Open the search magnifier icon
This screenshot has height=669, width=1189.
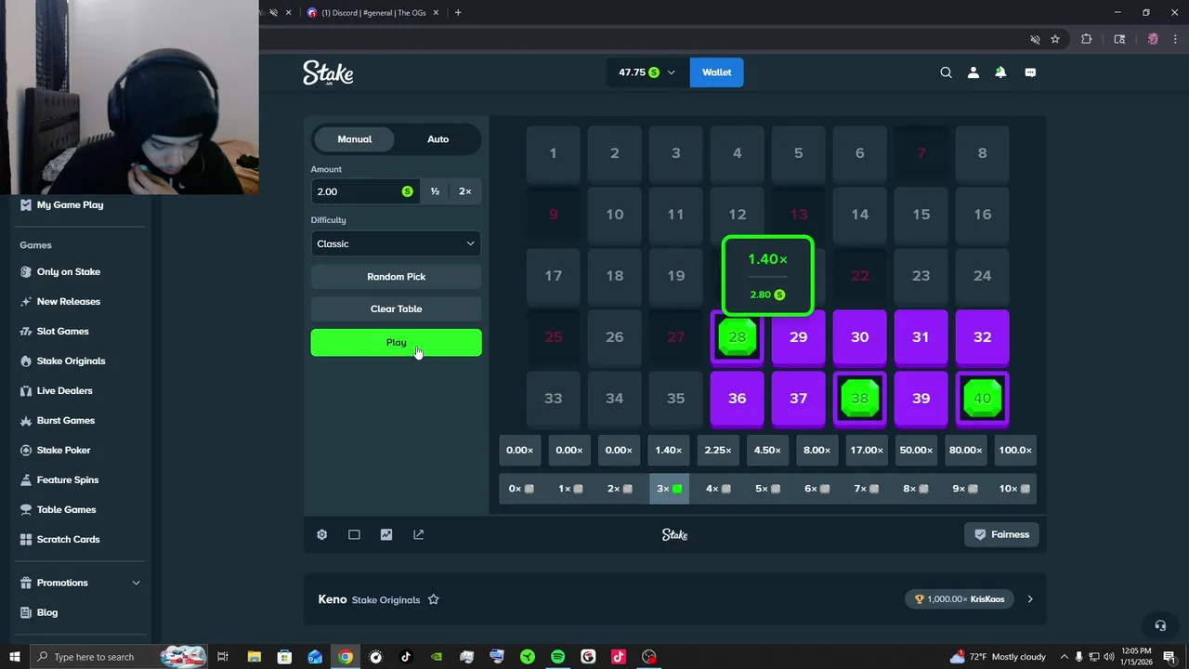coord(946,72)
